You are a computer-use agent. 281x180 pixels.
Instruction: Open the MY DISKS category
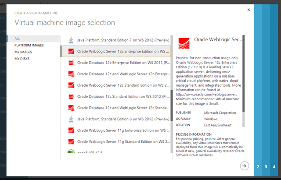tap(22, 59)
